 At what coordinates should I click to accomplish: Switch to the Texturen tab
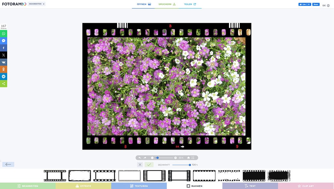[139, 186]
